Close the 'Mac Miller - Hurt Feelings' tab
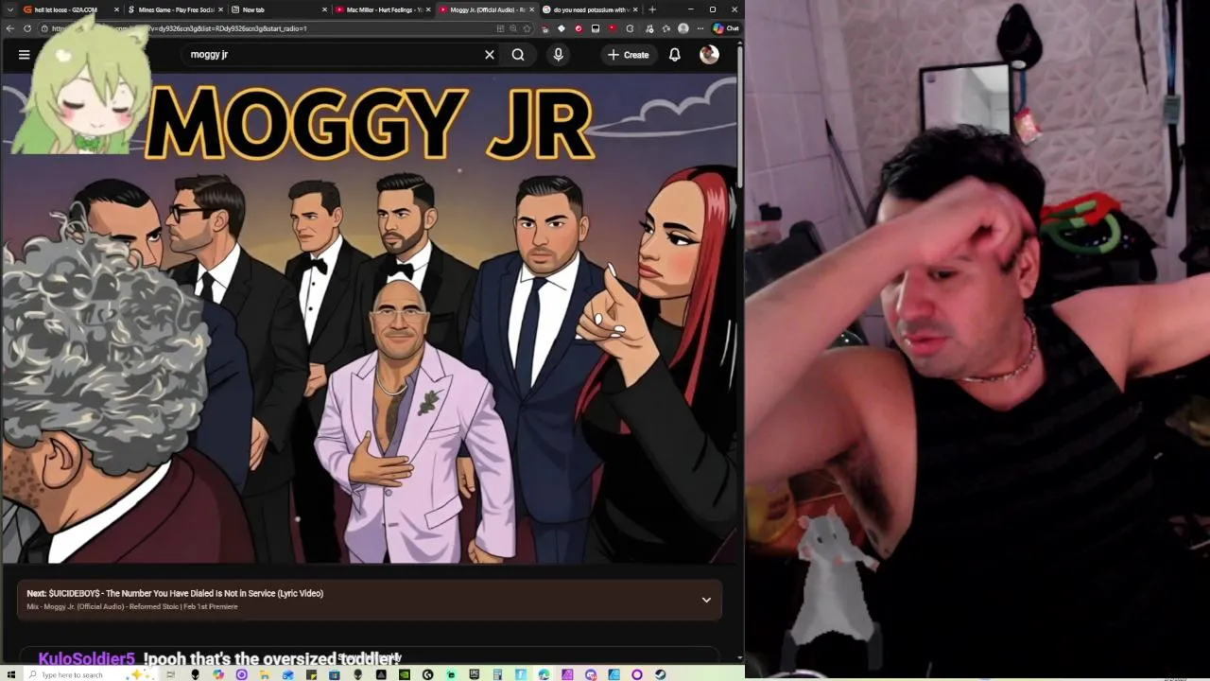 tap(428, 9)
